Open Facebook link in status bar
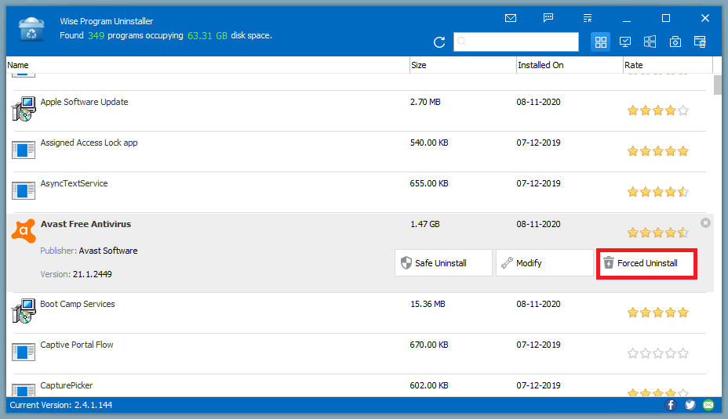 (671, 405)
